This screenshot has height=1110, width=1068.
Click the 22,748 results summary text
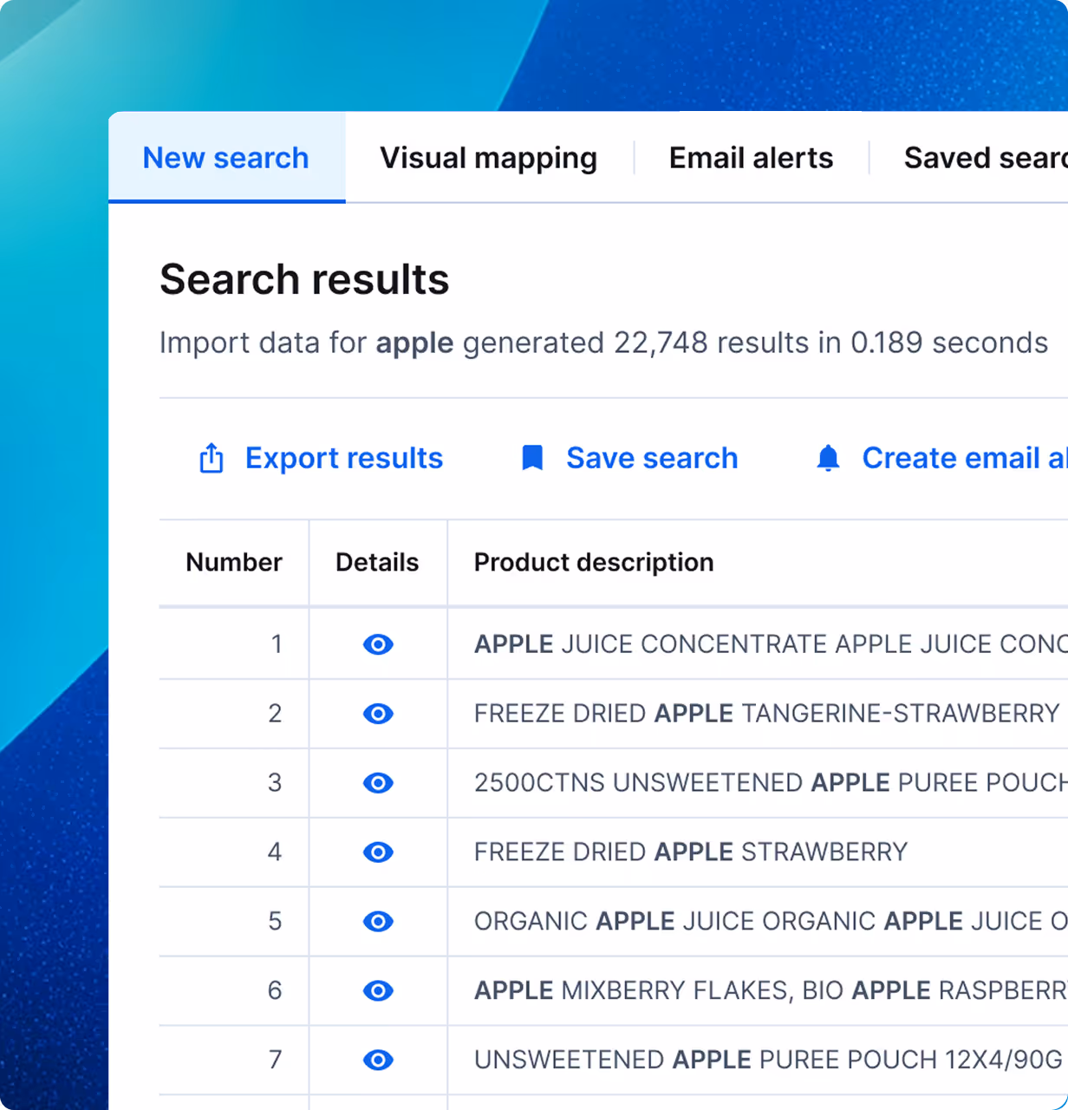pos(603,343)
